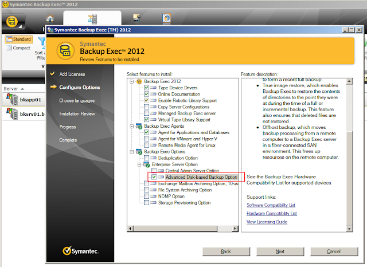Image resolution: width=367 pixels, height=267 pixels.
Task: Click the Storage Provisioning Option drive icon
Action: [153, 203]
